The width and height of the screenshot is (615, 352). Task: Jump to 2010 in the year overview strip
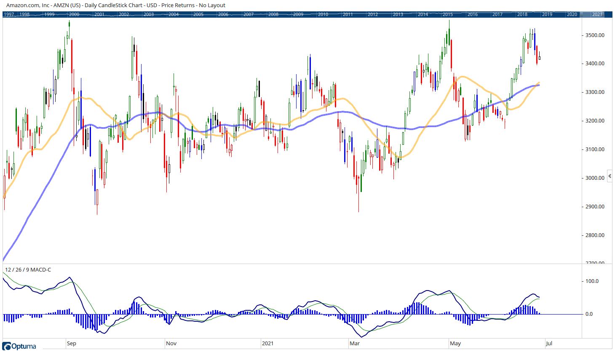pos(323,14)
